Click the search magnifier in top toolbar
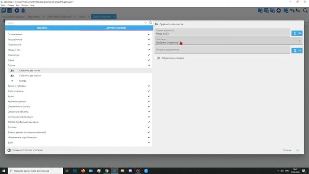This screenshot has height=174, width=309. click(x=305, y=11)
